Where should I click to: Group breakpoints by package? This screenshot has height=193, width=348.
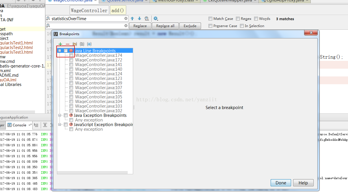[x=75, y=44]
